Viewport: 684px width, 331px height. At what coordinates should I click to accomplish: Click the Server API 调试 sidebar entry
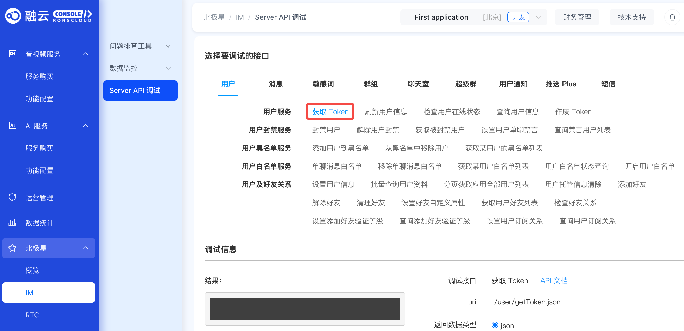point(140,90)
